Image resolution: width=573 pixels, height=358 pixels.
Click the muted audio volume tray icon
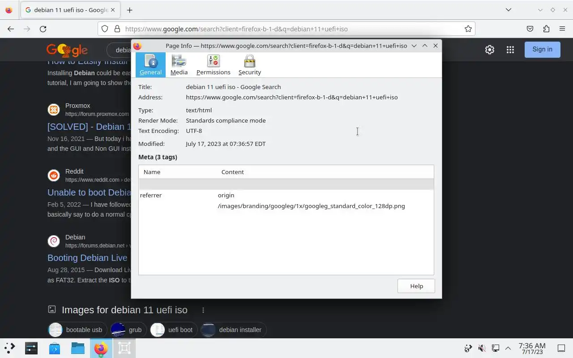(482, 348)
